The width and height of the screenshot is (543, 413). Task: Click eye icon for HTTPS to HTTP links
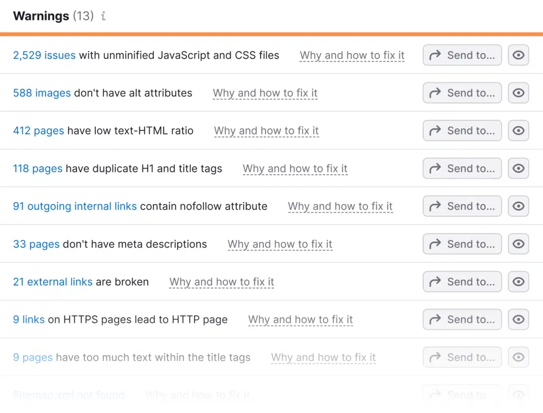coord(518,320)
